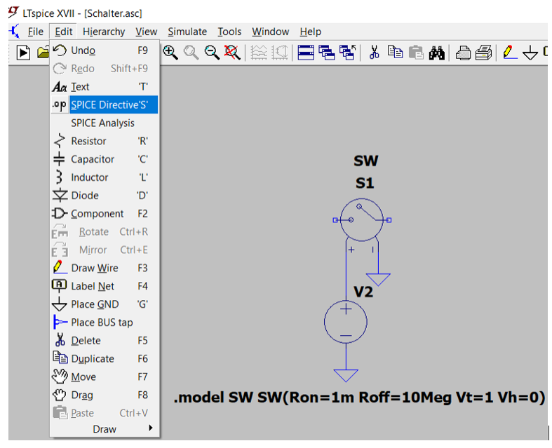Viewport: 552px width, 448px height.
Task: Select the SPICE Directive menu entry
Action: (x=105, y=105)
